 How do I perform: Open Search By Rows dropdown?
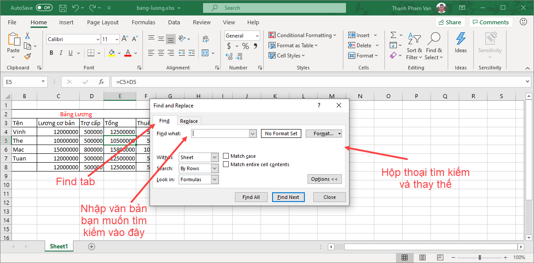click(x=215, y=168)
